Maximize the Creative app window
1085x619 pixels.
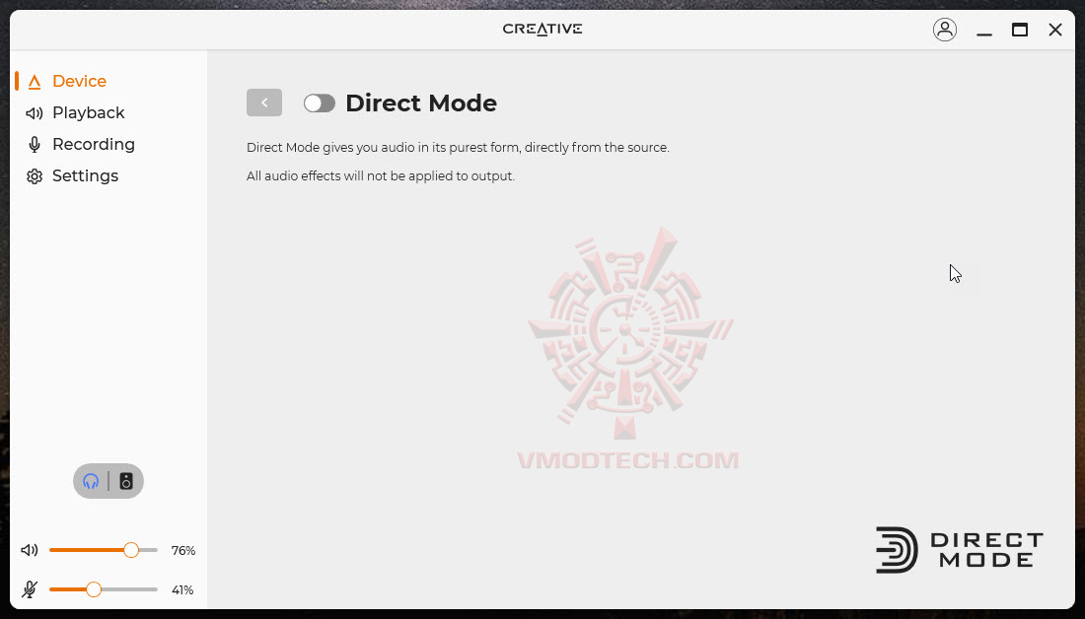pos(1019,30)
